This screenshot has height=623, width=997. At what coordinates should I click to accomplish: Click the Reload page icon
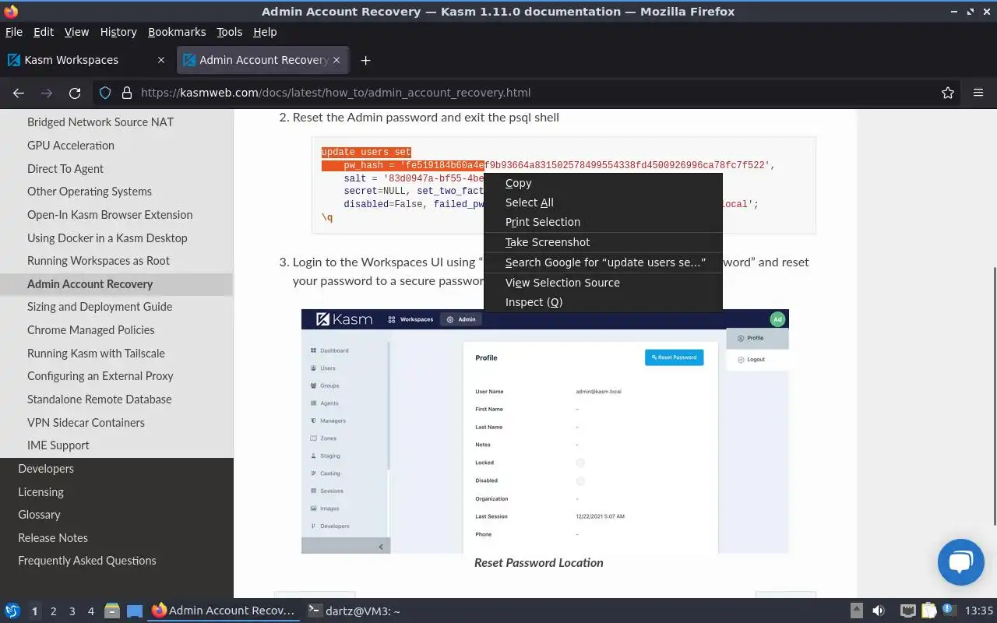click(x=75, y=93)
